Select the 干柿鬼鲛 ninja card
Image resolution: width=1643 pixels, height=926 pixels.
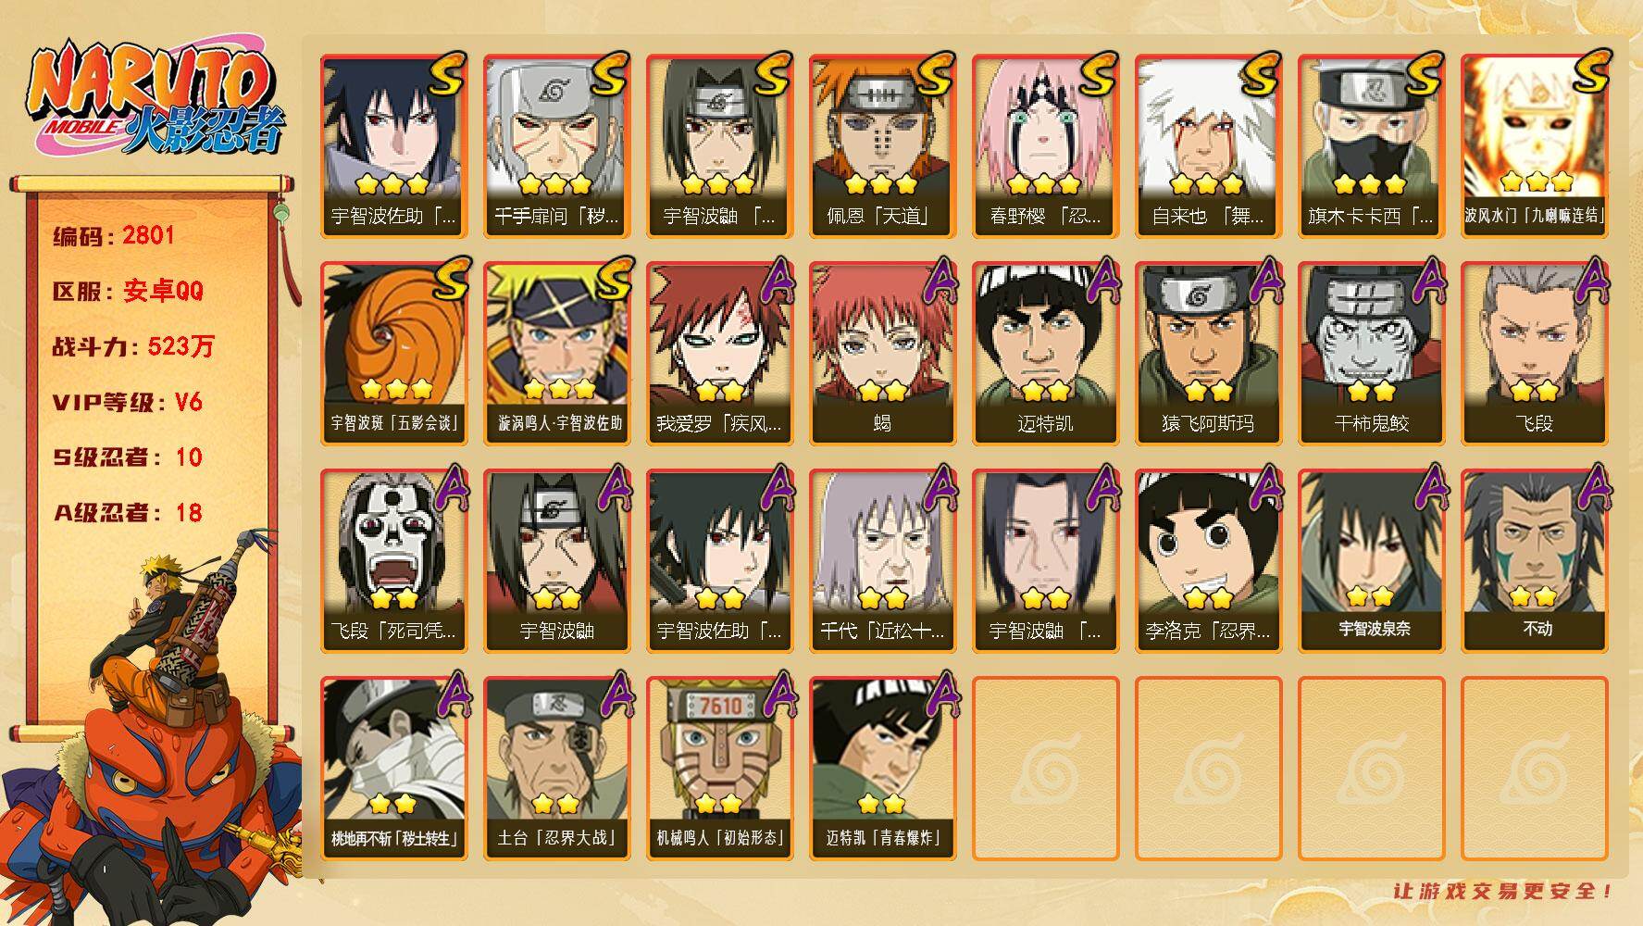1371,353
